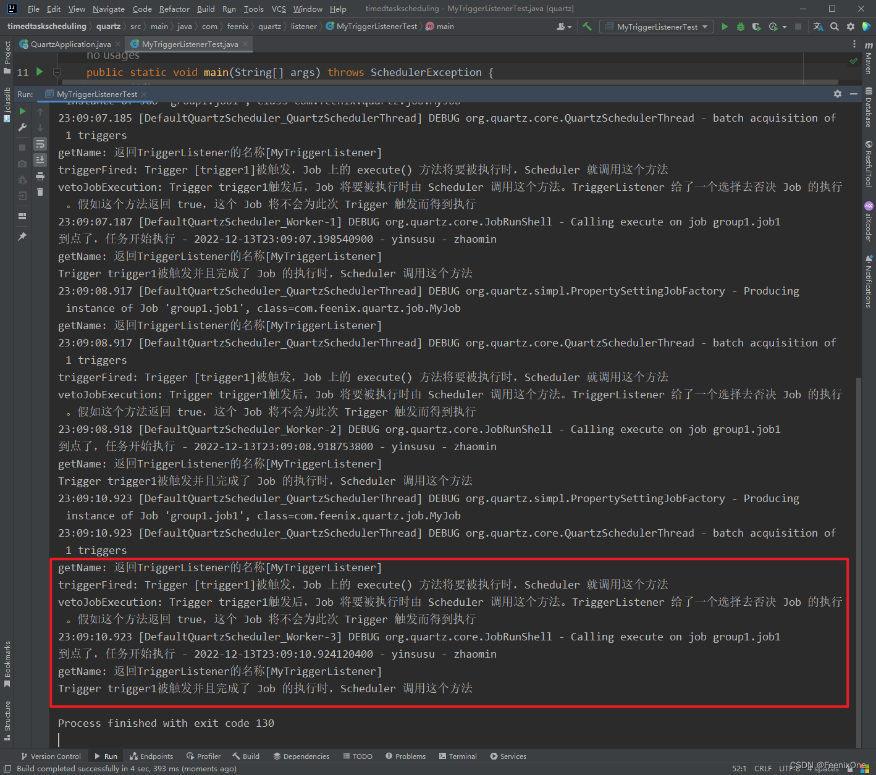Open Bookmarks side panel
The height and width of the screenshot is (775, 876).
7,664
